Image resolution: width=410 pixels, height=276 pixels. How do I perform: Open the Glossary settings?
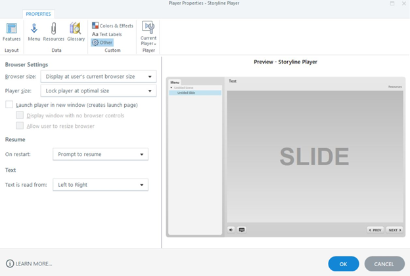[x=76, y=32]
